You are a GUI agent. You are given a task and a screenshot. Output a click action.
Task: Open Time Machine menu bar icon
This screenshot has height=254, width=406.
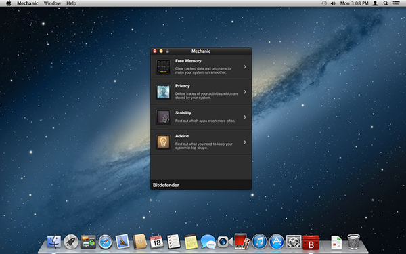coord(324,3)
